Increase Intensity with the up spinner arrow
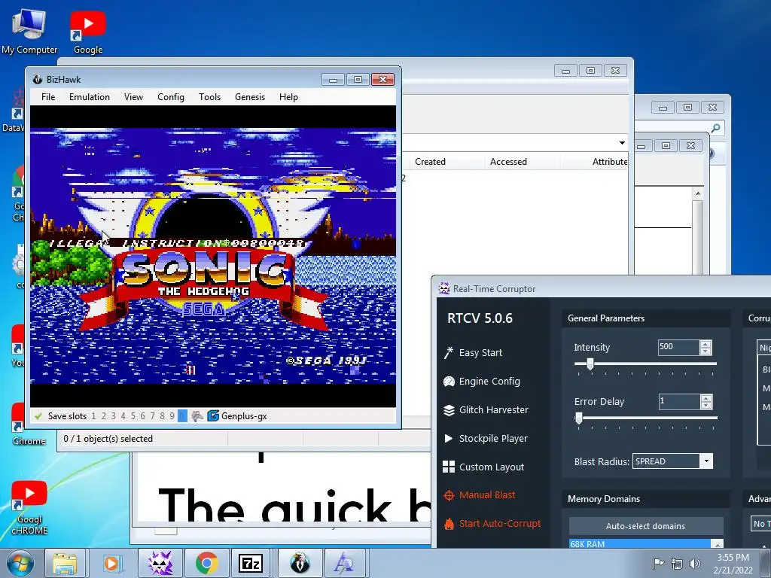The height and width of the screenshot is (578, 771). [x=705, y=343]
